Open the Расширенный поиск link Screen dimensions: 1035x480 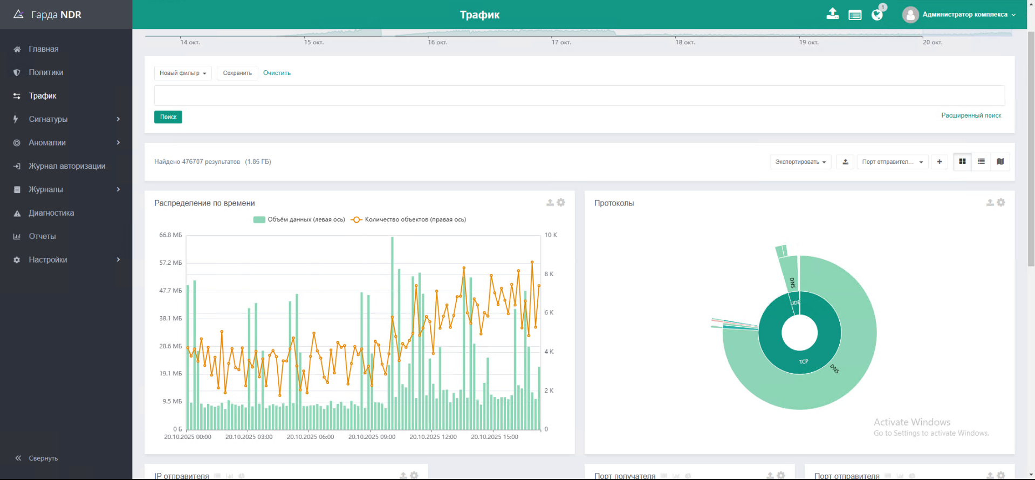click(x=971, y=115)
